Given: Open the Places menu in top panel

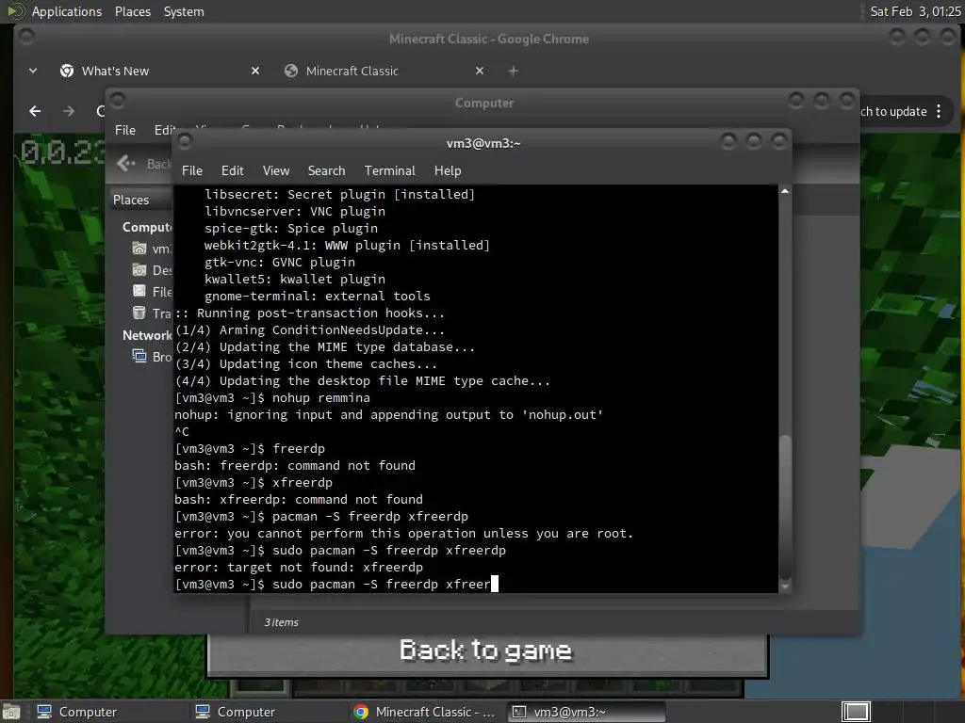Looking at the screenshot, I should (132, 11).
